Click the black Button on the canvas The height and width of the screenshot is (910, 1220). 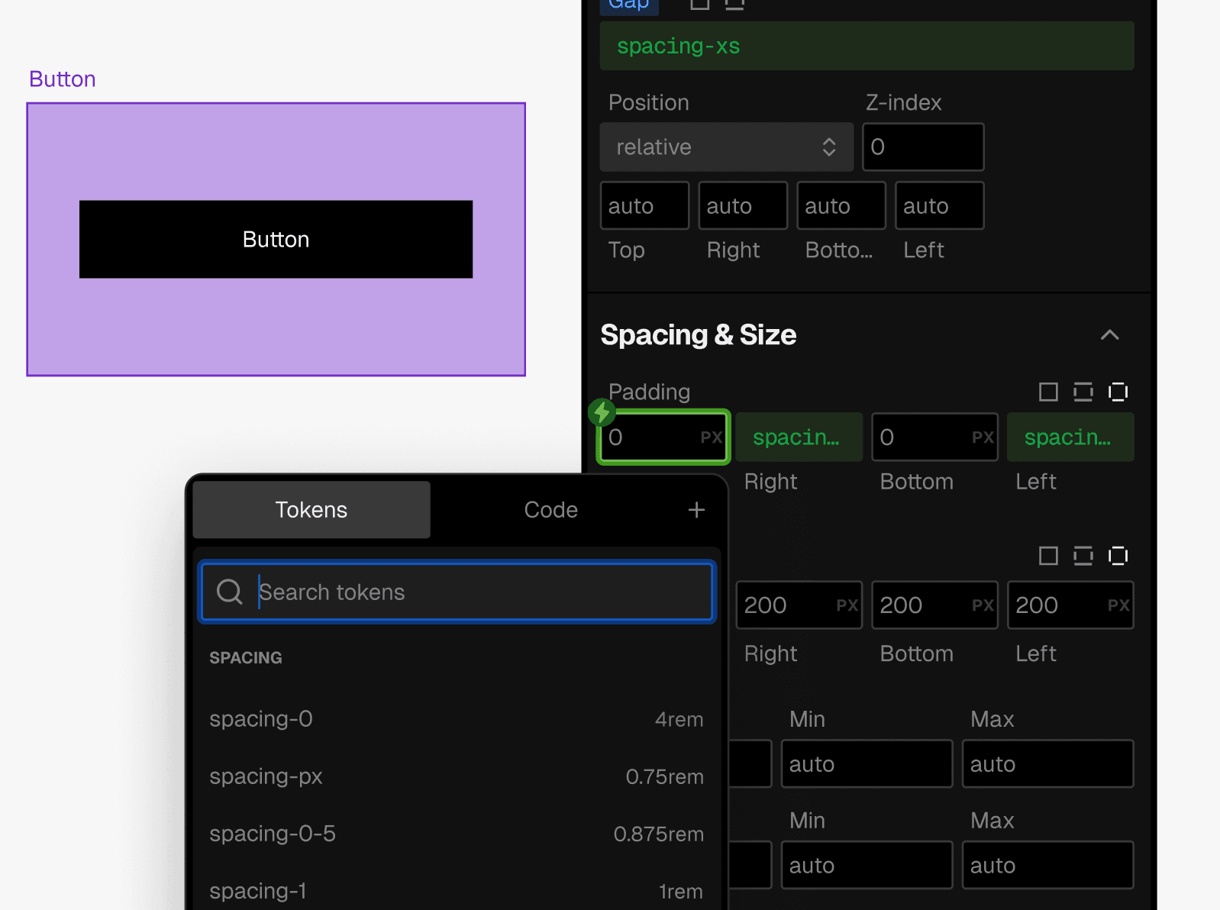point(276,240)
